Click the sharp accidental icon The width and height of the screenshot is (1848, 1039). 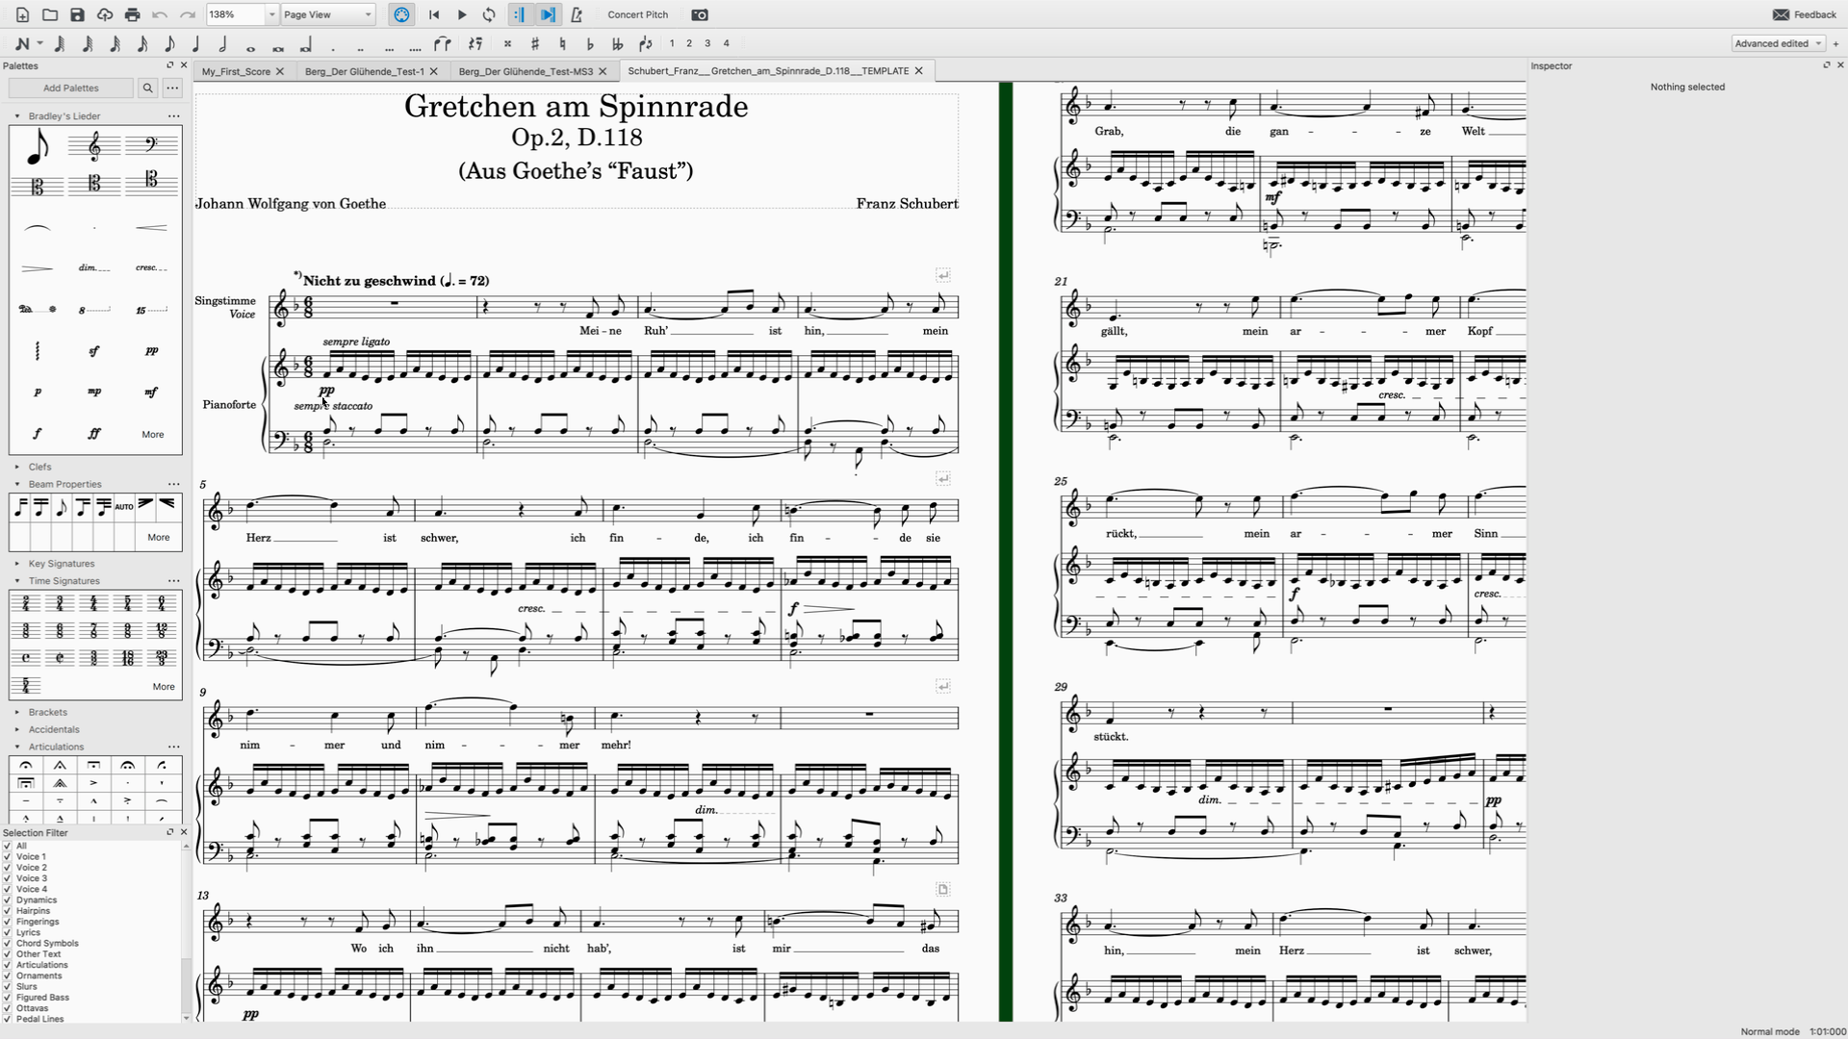click(x=535, y=43)
